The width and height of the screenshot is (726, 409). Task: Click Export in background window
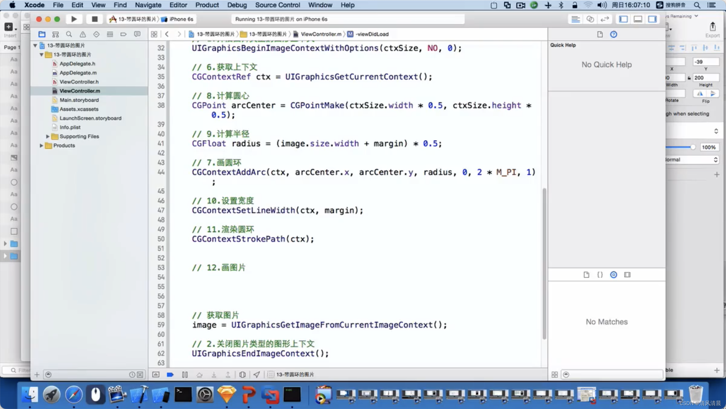[x=713, y=30]
